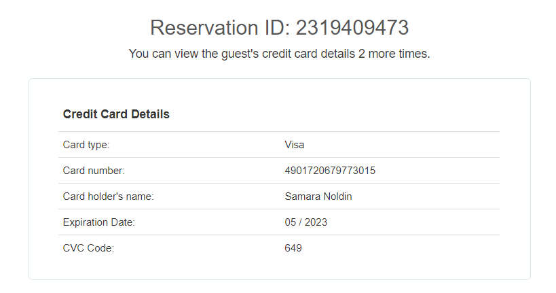Viewport: 556px width, 293px height.
Task: Click the "Expiration Date:" label
Action: 99,222
